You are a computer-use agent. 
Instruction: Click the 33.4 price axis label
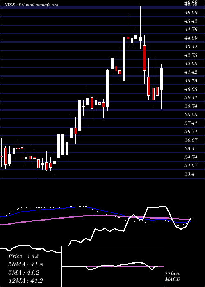190,174
